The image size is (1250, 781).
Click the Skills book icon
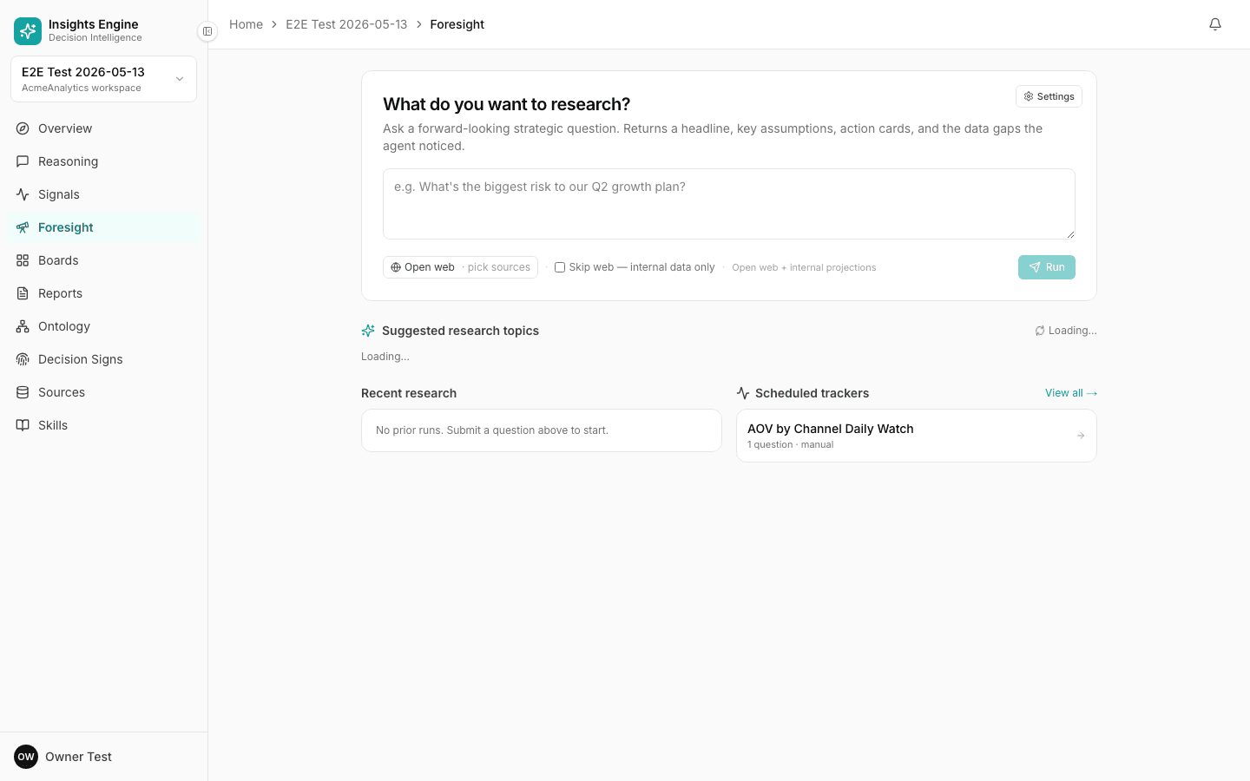point(23,425)
